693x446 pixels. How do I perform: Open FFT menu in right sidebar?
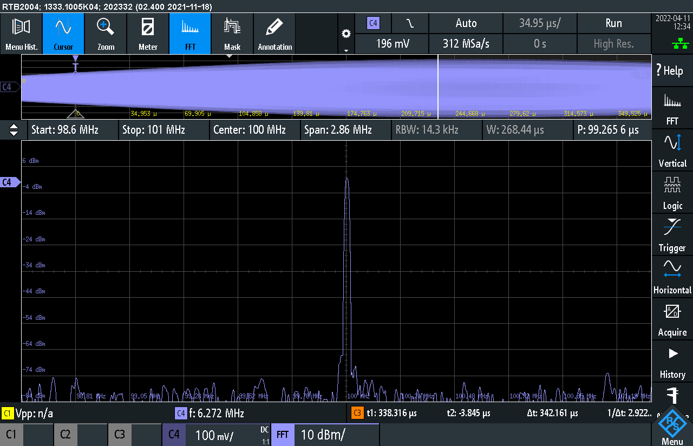click(x=672, y=109)
